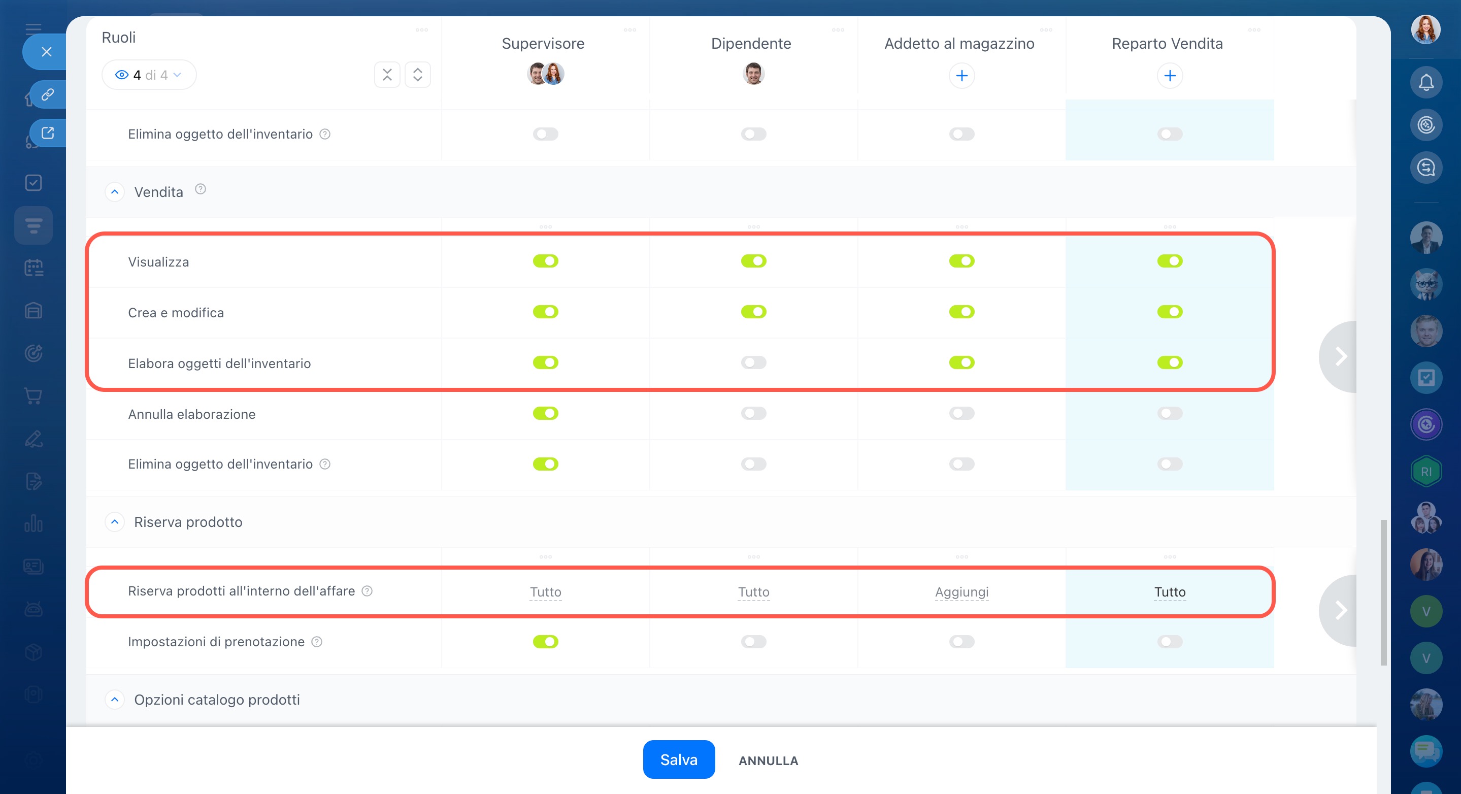Click the collapse all sections icon

click(387, 75)
